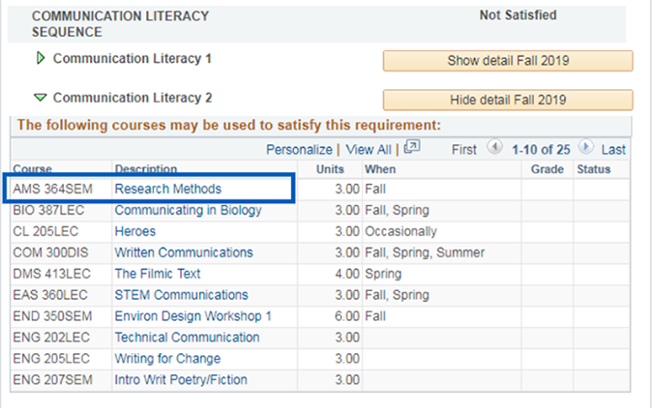653x413 pixels.
Task: Open Environ Design Workshop 1 course
Action: click(193, 316)
